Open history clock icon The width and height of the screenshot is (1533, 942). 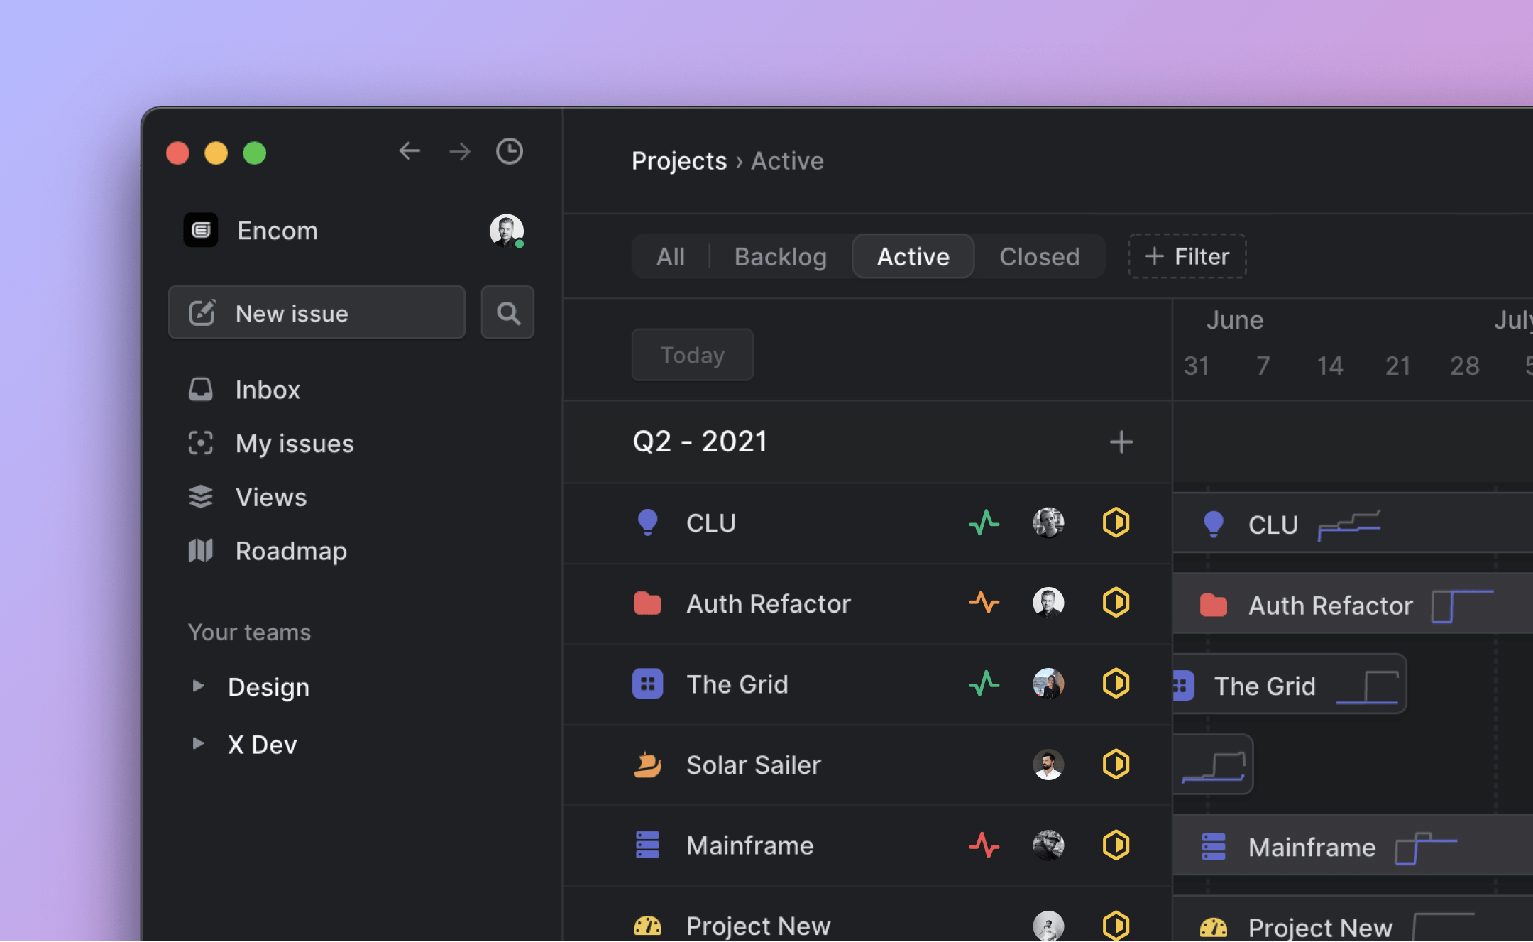click(509, 151)
